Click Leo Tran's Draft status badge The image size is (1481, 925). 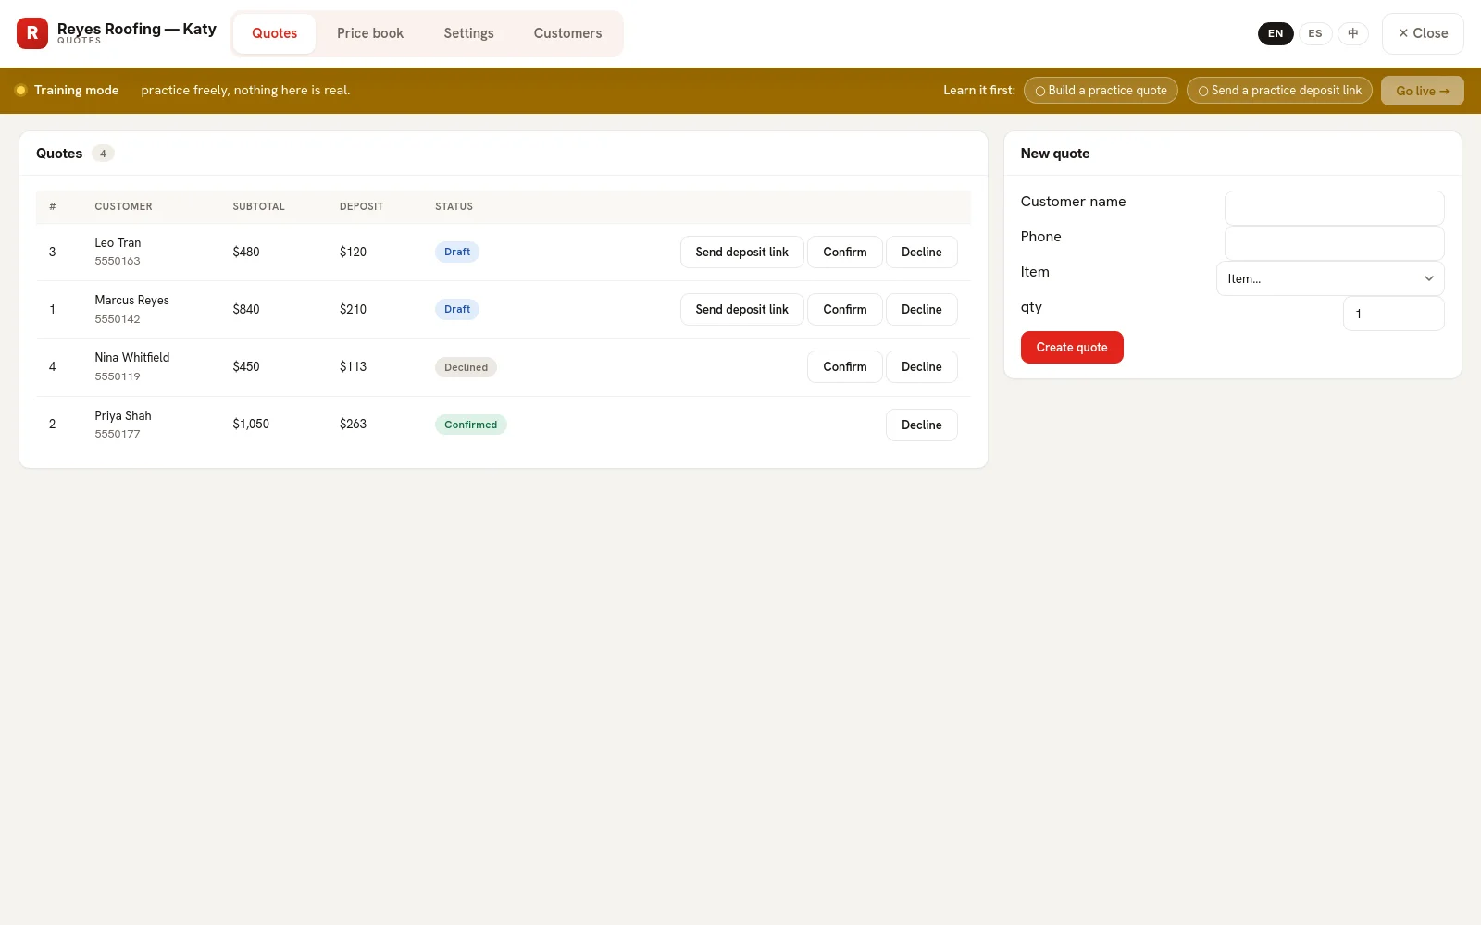point(457,253)
